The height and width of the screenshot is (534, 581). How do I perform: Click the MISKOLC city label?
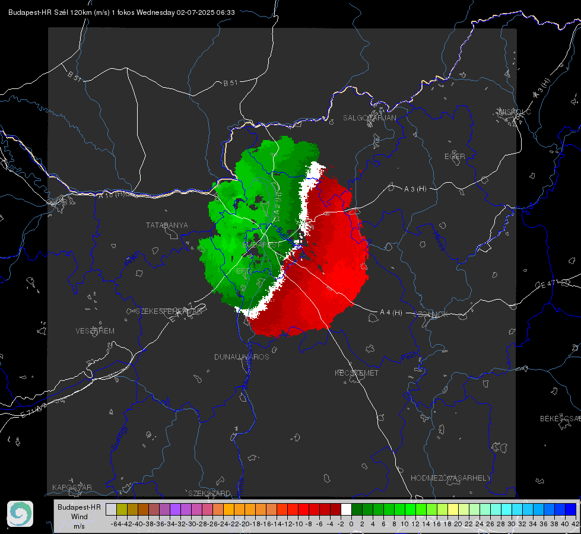pos(515,112)
